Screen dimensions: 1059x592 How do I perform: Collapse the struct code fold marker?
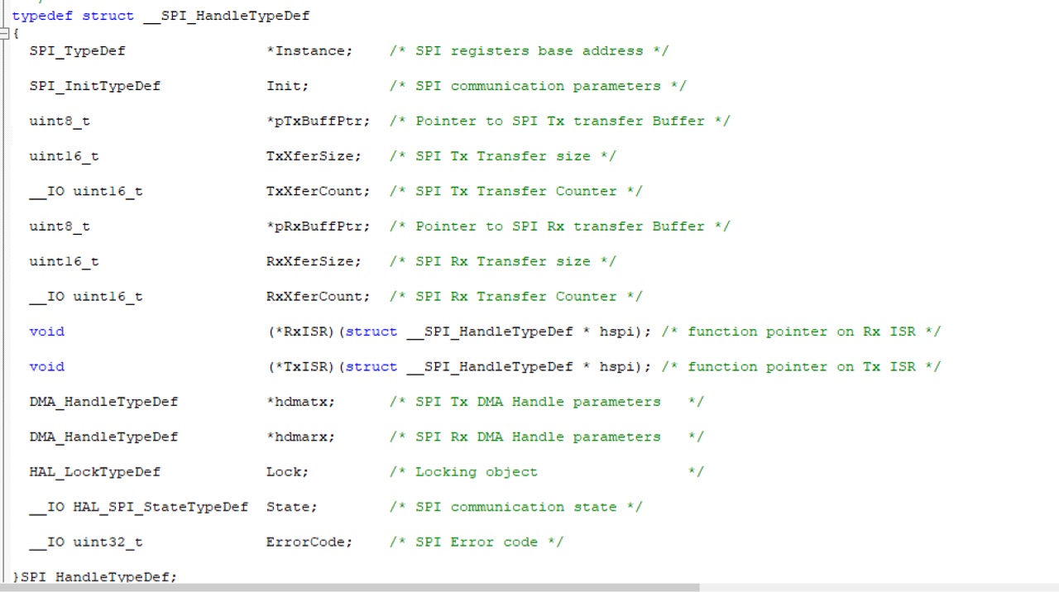tap(3, 33)
